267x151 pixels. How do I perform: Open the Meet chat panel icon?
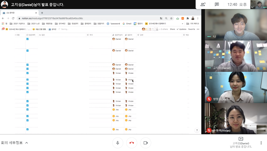click(217, 4)
